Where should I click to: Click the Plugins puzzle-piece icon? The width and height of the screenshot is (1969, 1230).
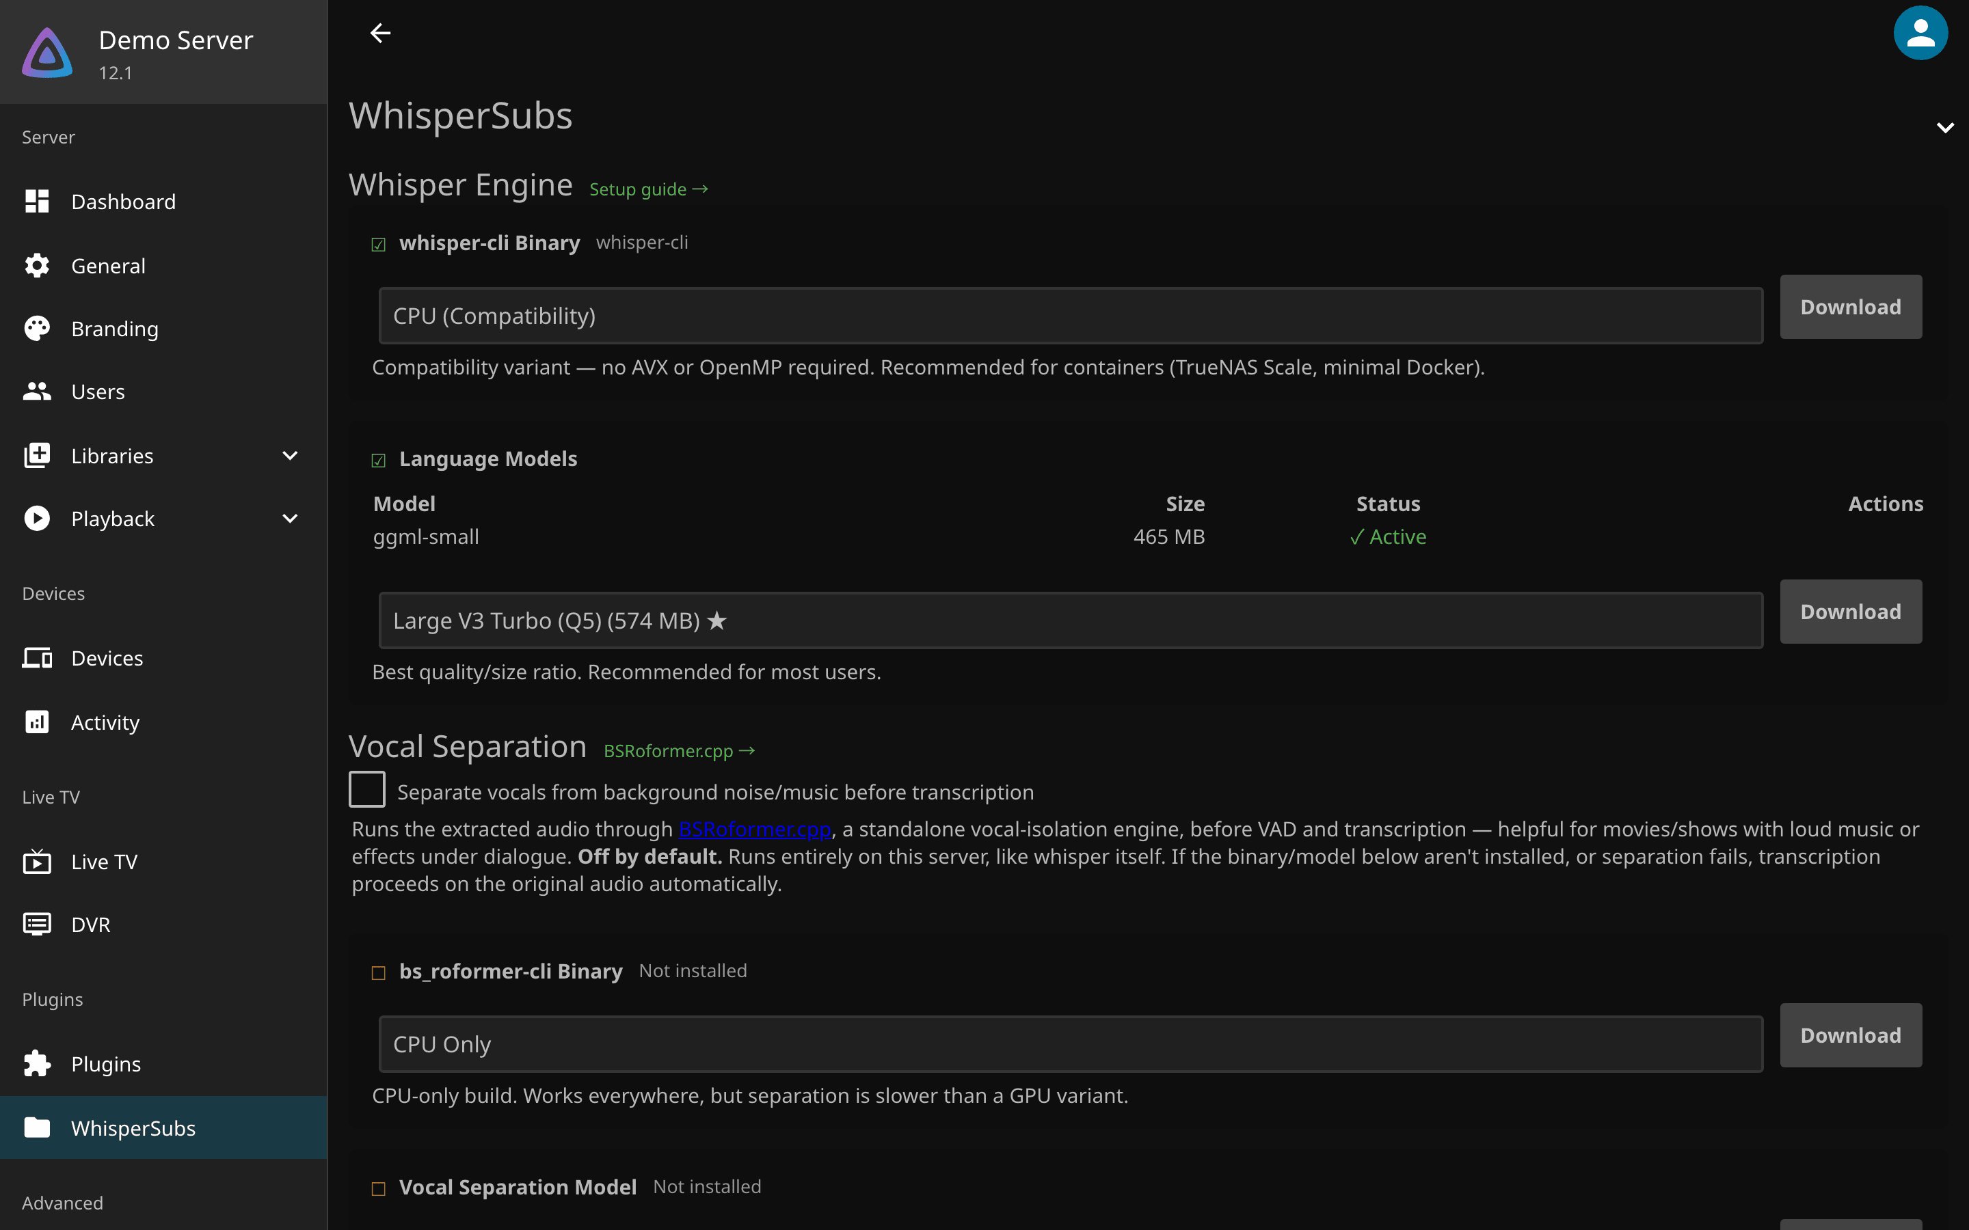(37, 1063)
